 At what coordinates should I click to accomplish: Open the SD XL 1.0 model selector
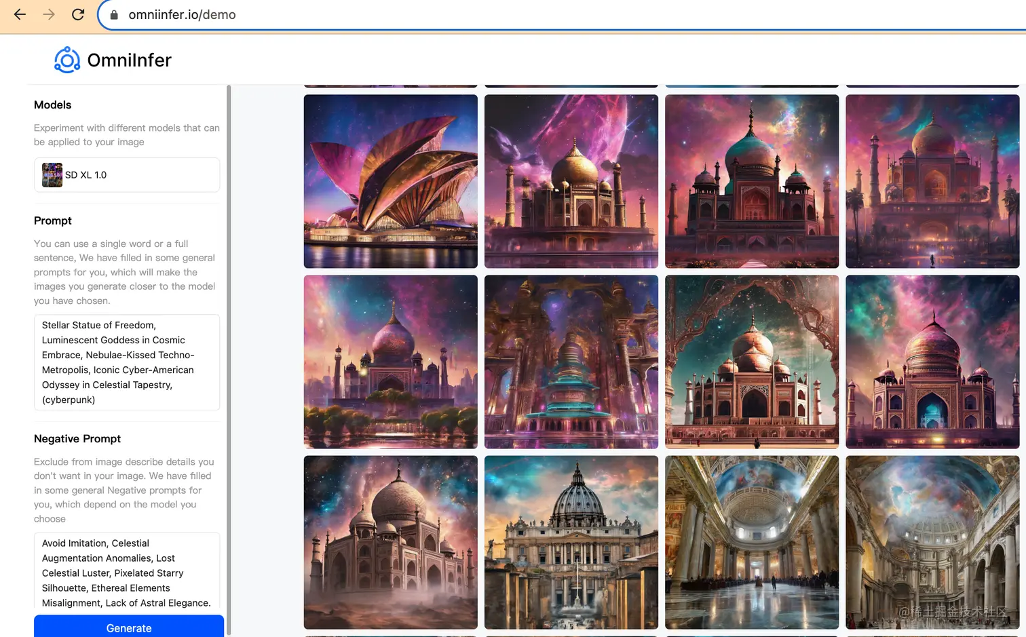(x=127, y=175)
